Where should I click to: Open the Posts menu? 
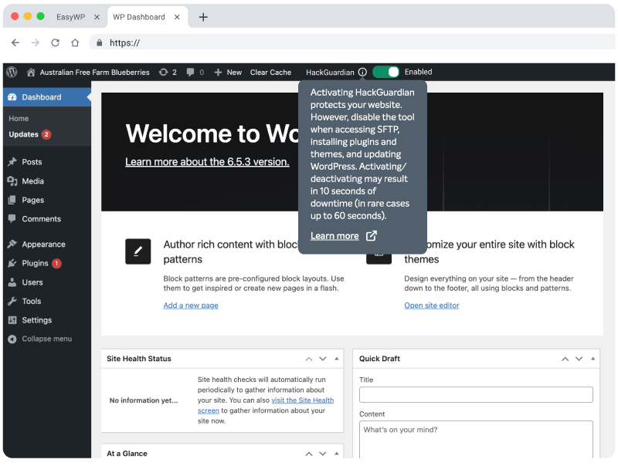pos(32,162)
